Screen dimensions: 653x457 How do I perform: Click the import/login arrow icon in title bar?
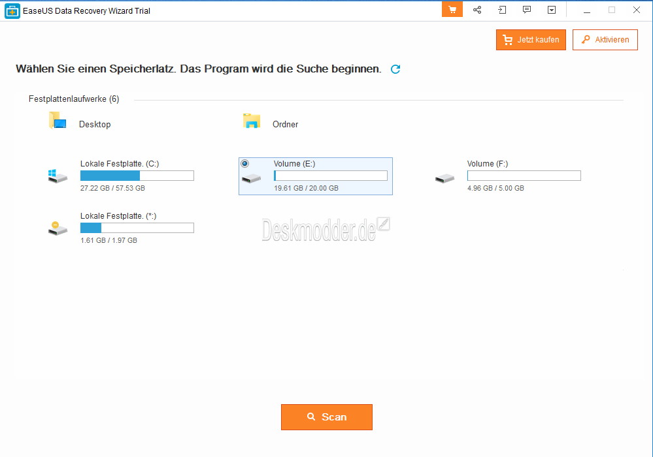pyautogui.click(x=502, y=10)
